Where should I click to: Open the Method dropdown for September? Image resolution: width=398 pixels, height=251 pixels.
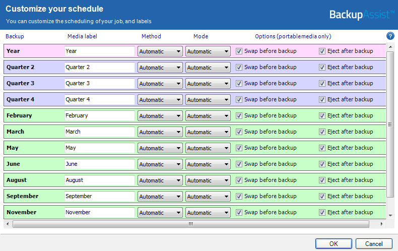point(160,197)
